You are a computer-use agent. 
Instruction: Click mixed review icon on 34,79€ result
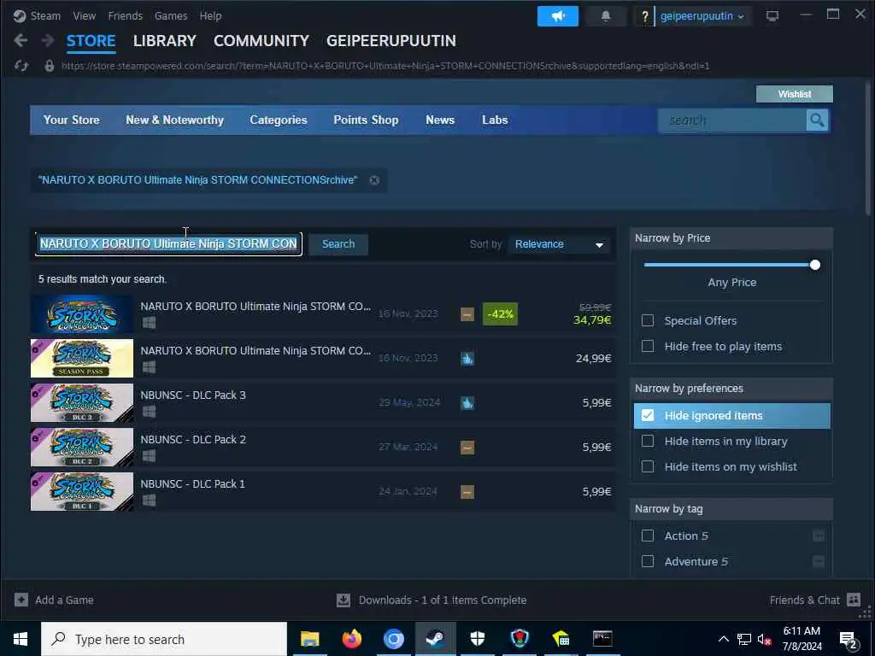467,314
